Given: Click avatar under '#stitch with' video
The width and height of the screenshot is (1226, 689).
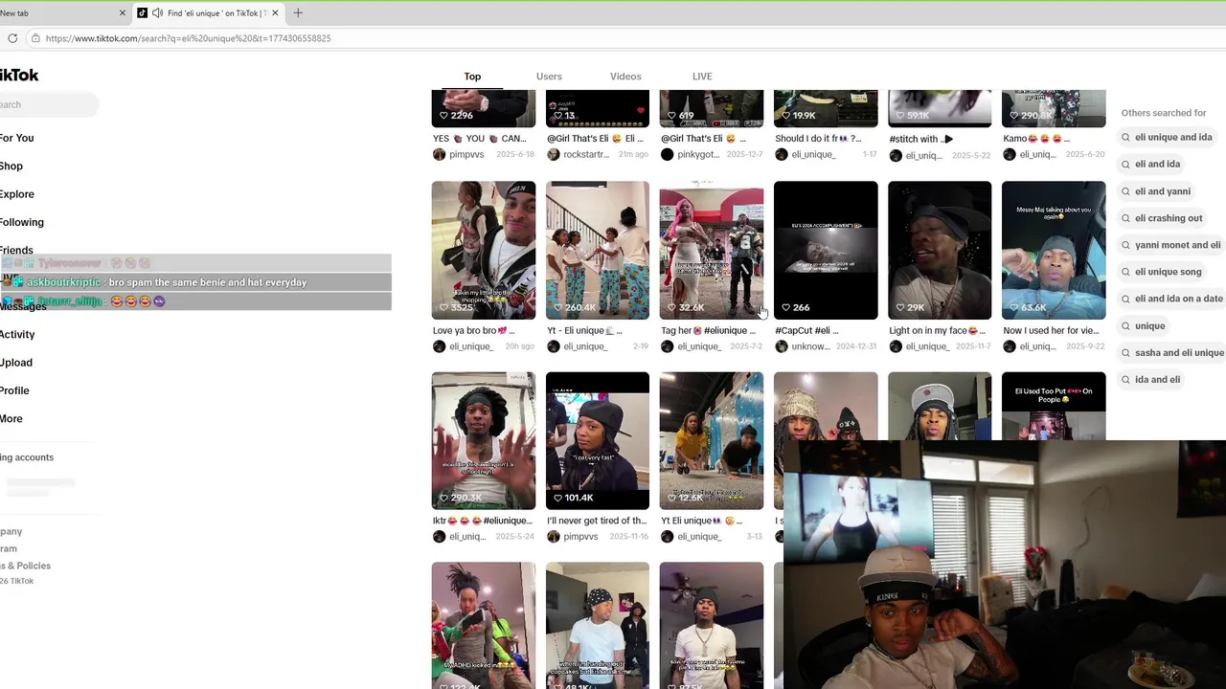Looking at the screenshot, I should tap(895, 155).
